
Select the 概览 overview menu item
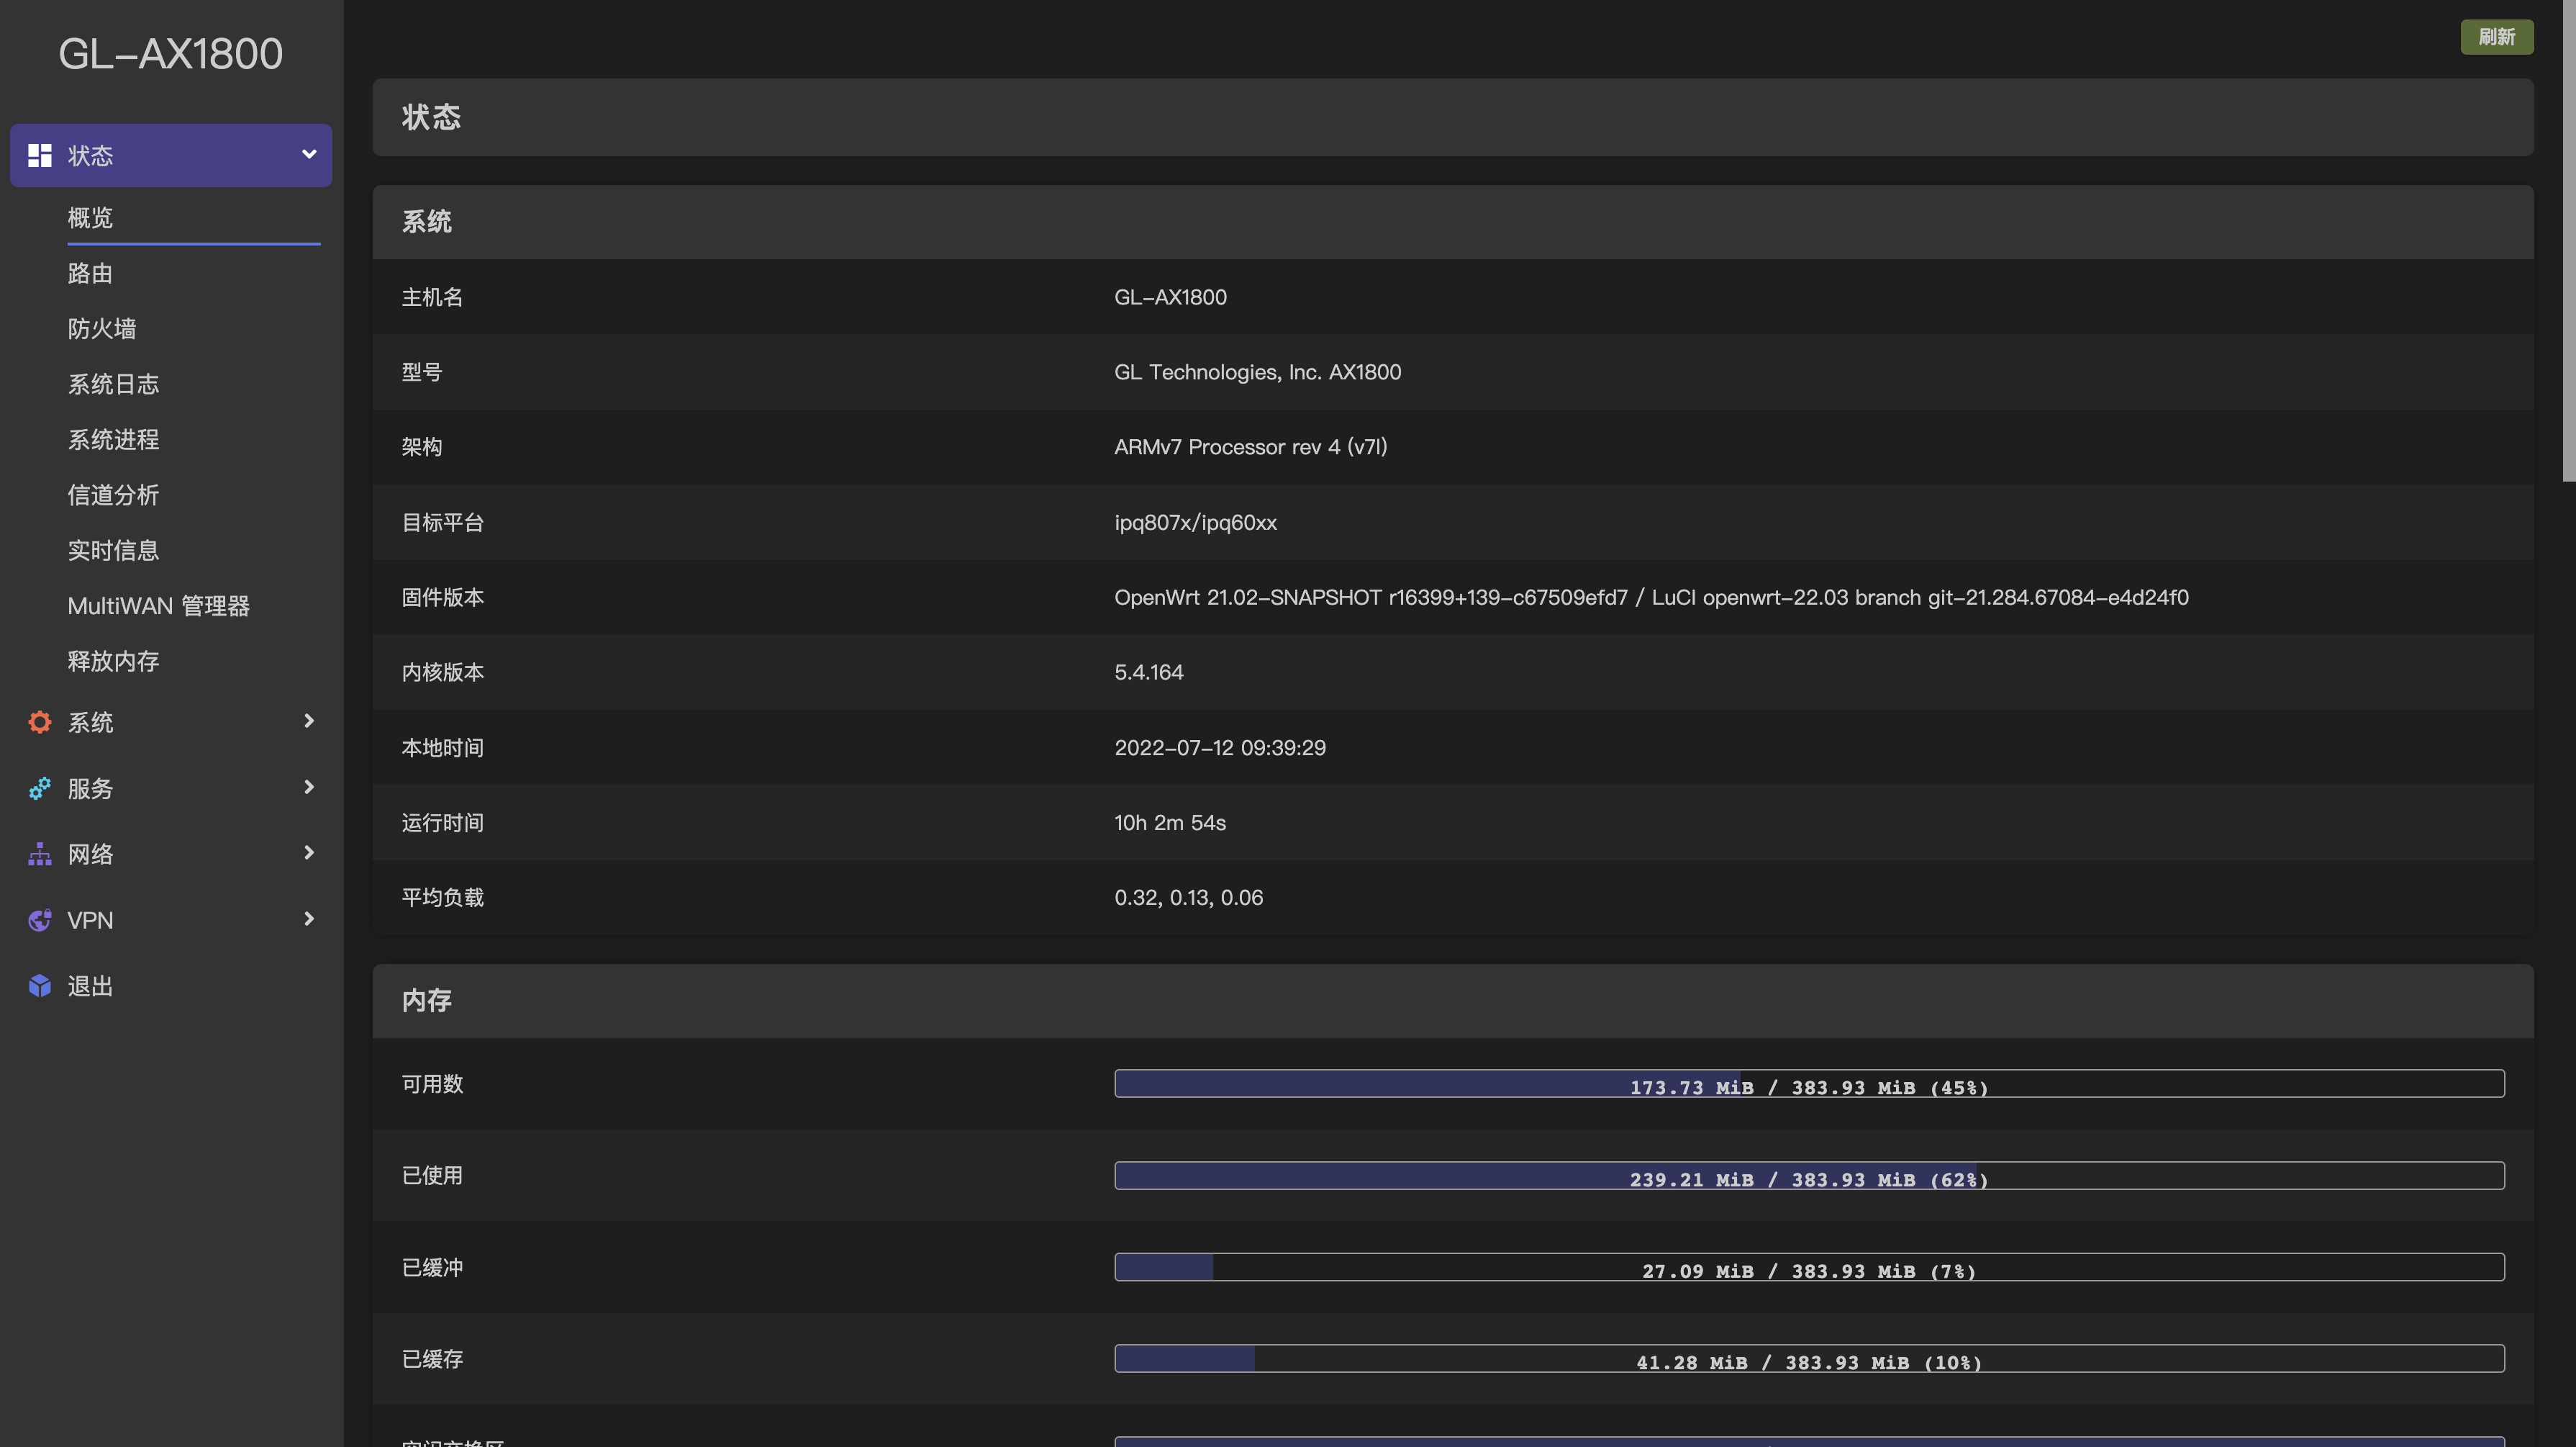pos(90,217)
